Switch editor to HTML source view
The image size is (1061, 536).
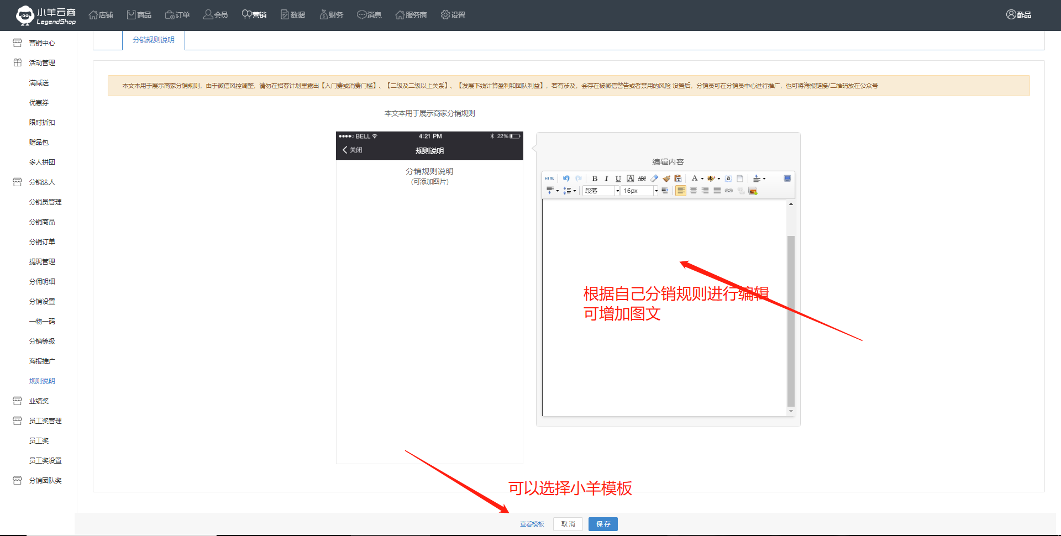coord(549,178)
